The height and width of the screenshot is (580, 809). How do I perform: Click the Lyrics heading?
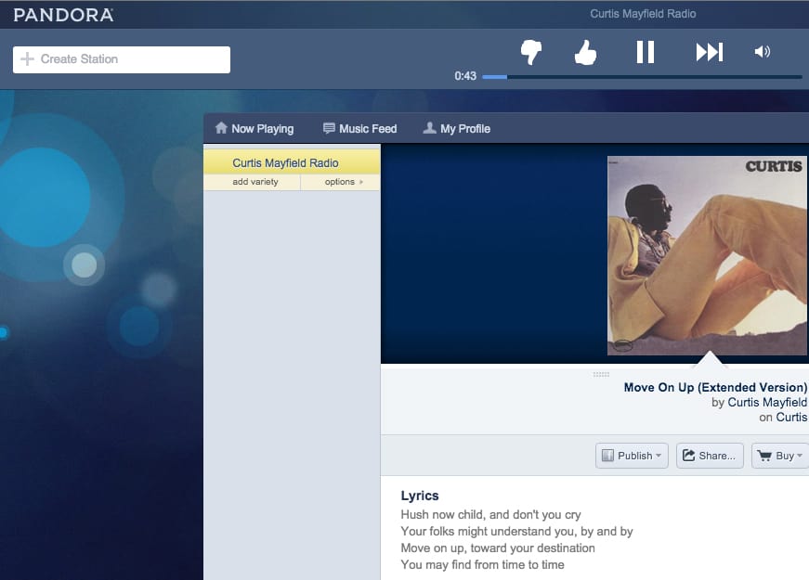(x=420, y=496)
